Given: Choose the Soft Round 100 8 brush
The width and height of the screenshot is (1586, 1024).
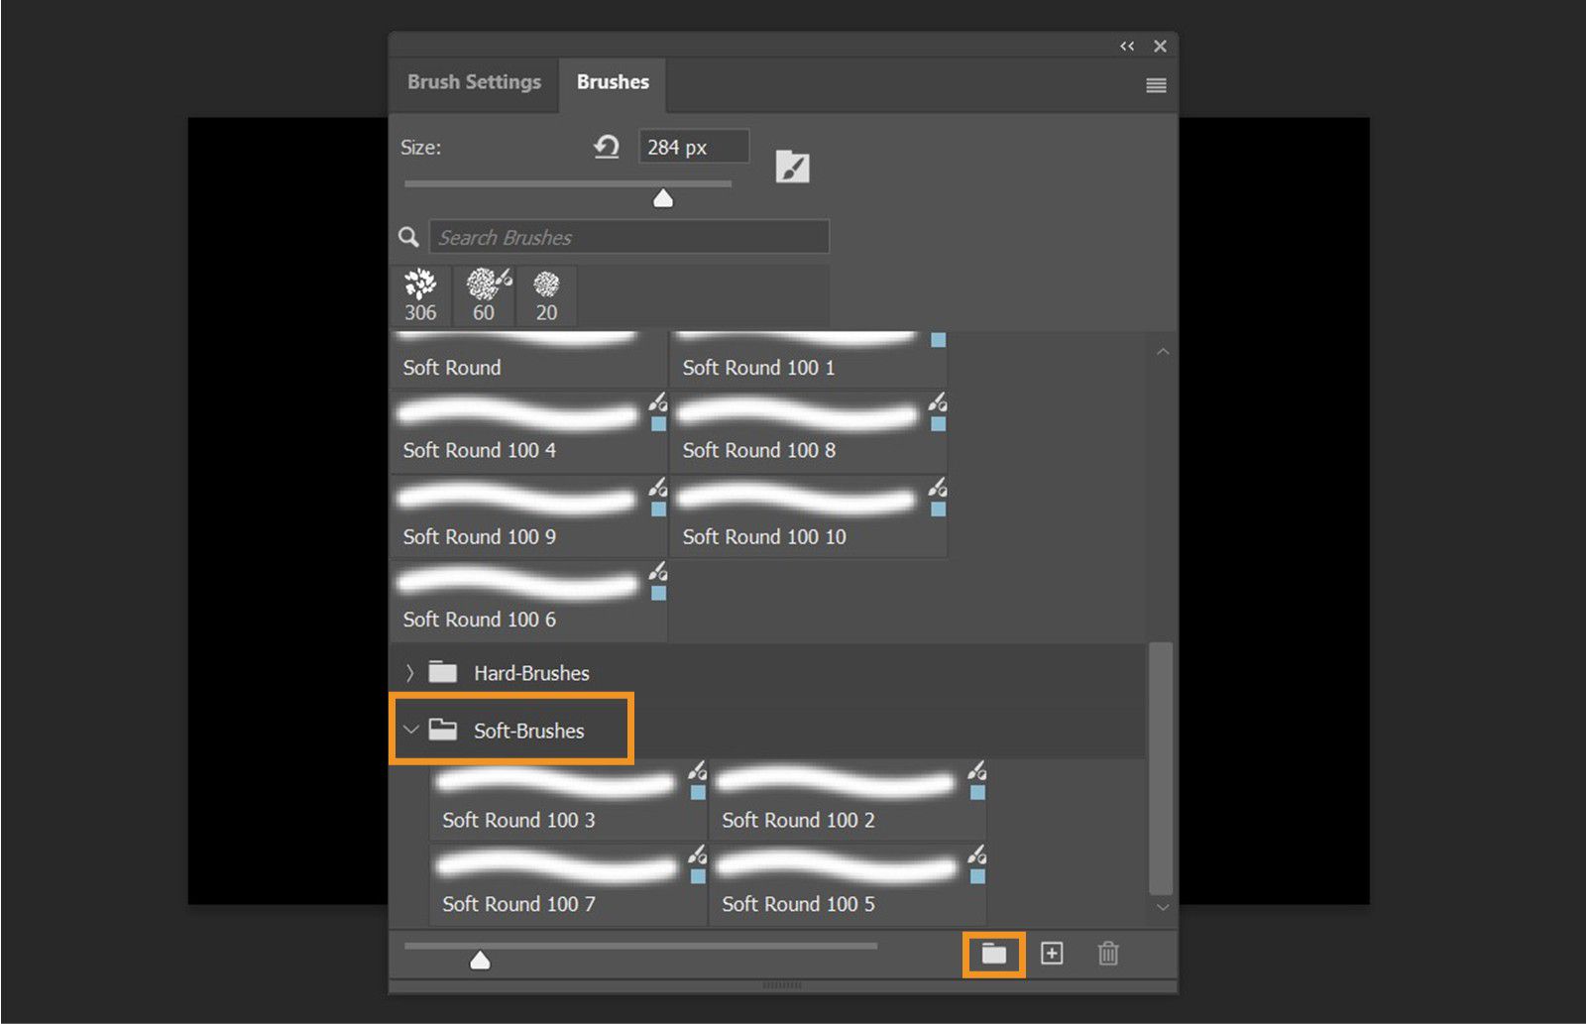Looking at the screenshot, I should tap(809, 430).
